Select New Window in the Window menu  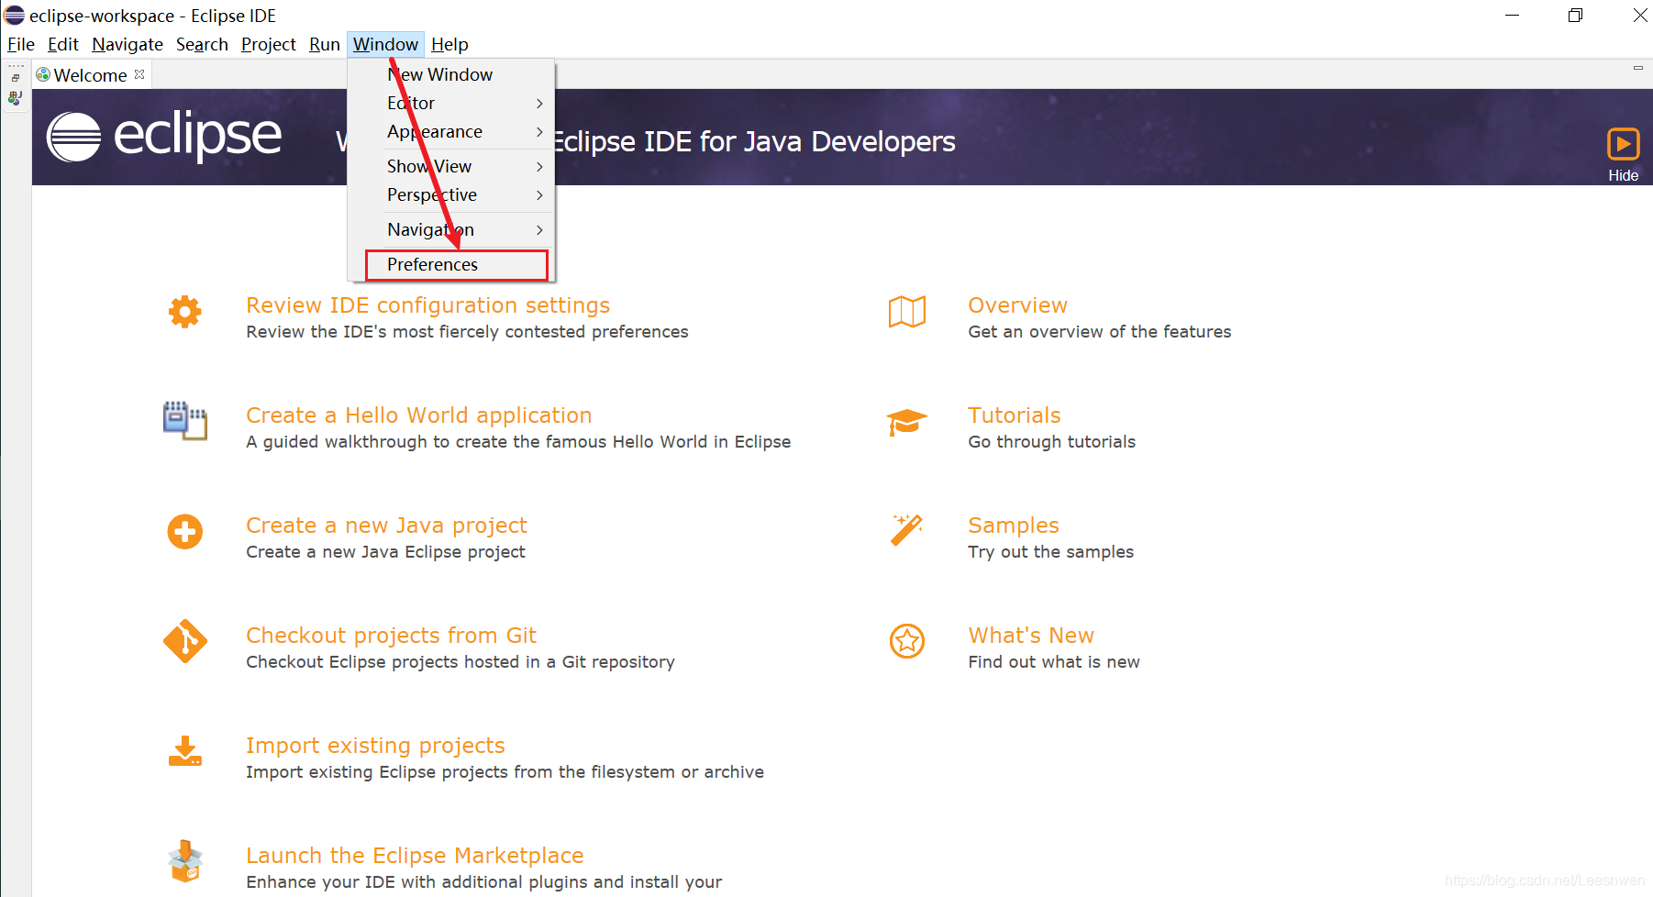(x=451, y=74)
